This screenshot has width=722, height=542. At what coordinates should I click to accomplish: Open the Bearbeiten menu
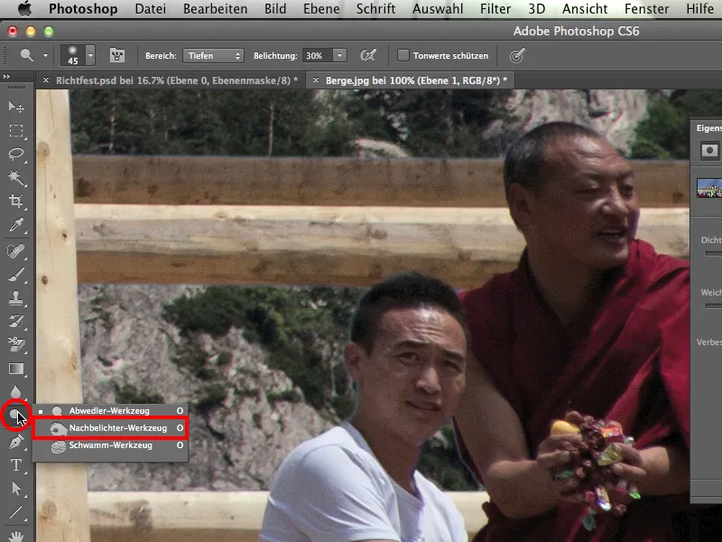215,9
